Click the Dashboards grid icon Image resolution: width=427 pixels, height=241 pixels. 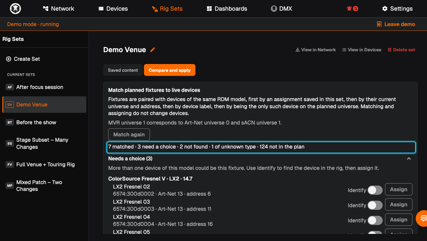tap(209, 9)
